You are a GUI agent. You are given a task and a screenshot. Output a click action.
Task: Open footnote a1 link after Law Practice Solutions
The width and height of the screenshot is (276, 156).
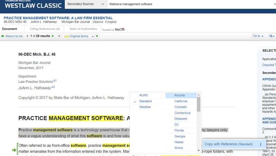coord(55,81)
